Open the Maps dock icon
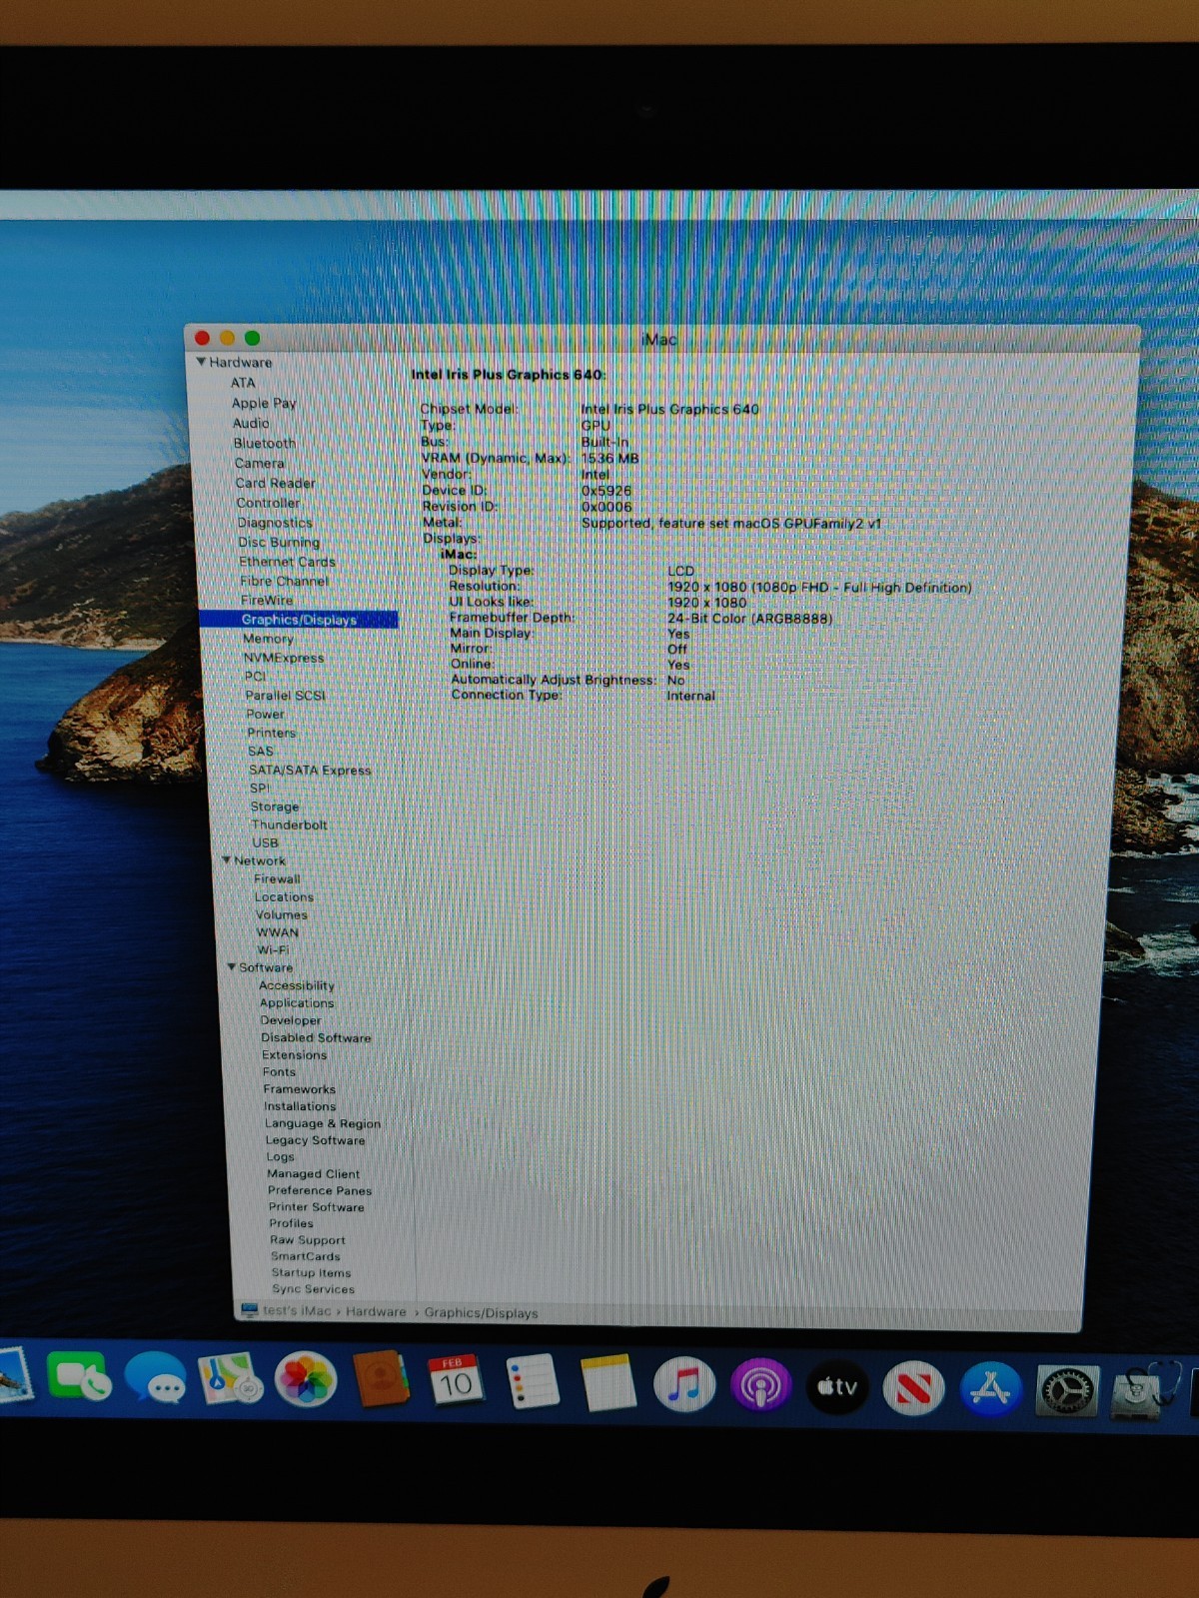 [x=230, y=1380]
